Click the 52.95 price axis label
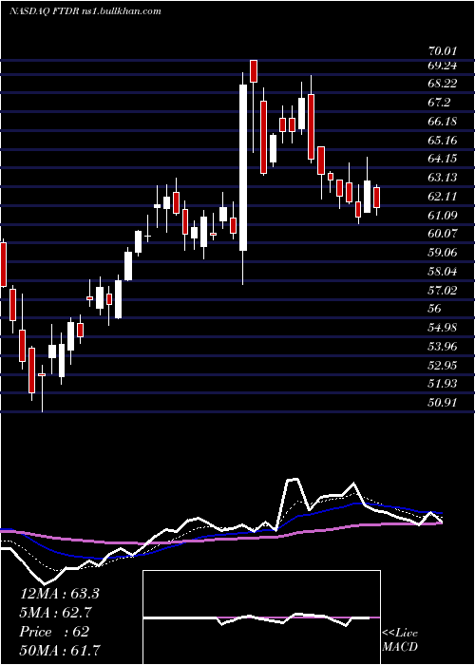This screenshot has width=475, height=665. pos(443,365)
